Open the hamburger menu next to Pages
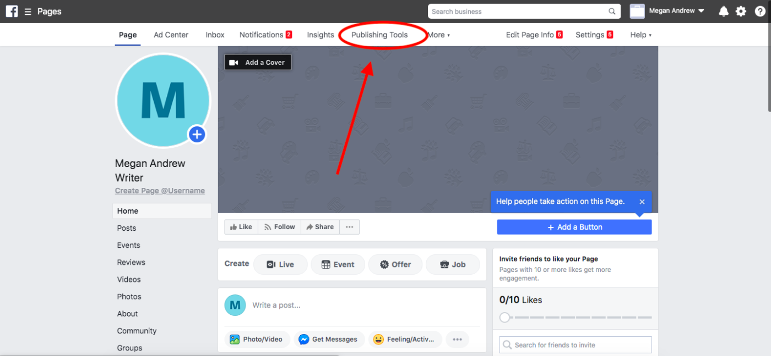This screenshot has width=771, height=356. 26,11
